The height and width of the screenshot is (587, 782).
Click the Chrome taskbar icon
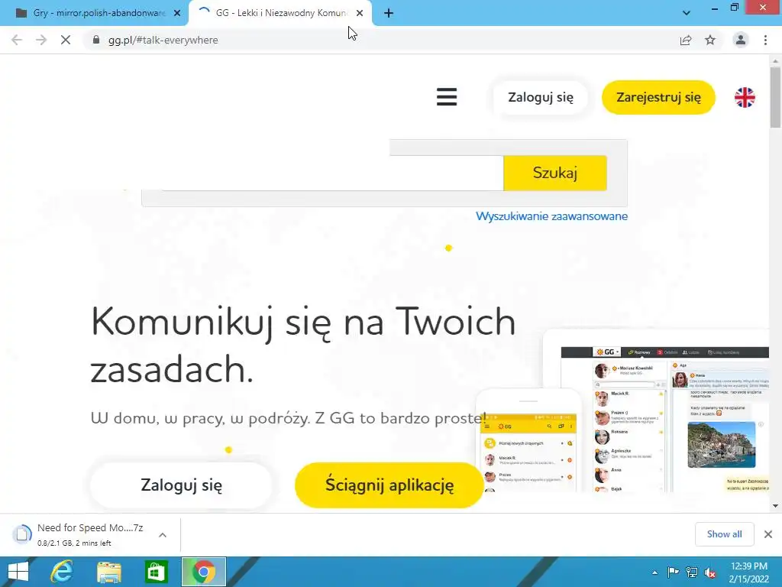pos(203,572)
